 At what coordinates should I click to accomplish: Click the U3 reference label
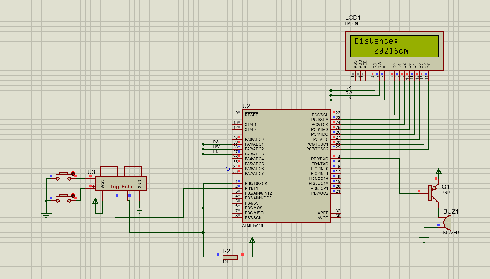pyautogui.click(x=91, y=172)
